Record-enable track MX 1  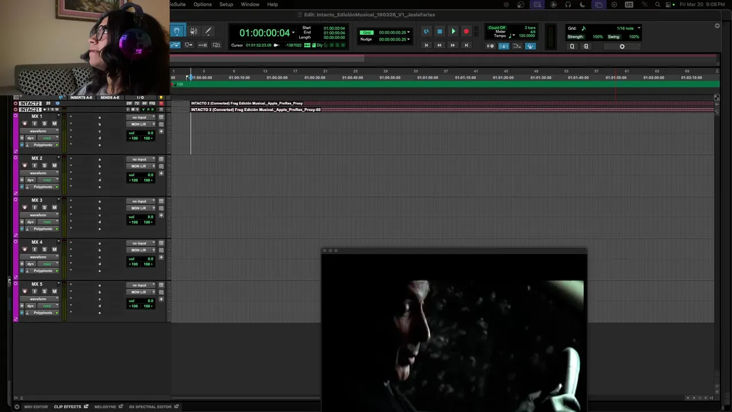click(x=25, y=124)
